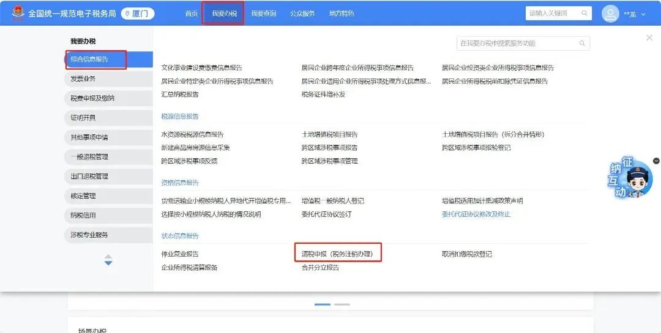Open 增值税适用加计抵减政策声明
The width and height of the screenshot is (661, 333).
click(x=482, y=201)
